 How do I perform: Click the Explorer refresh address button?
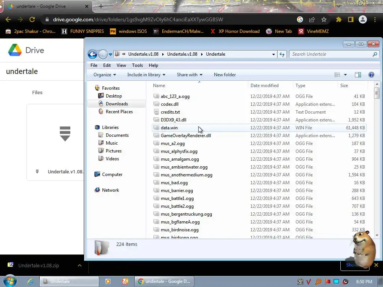coord(282,54)
